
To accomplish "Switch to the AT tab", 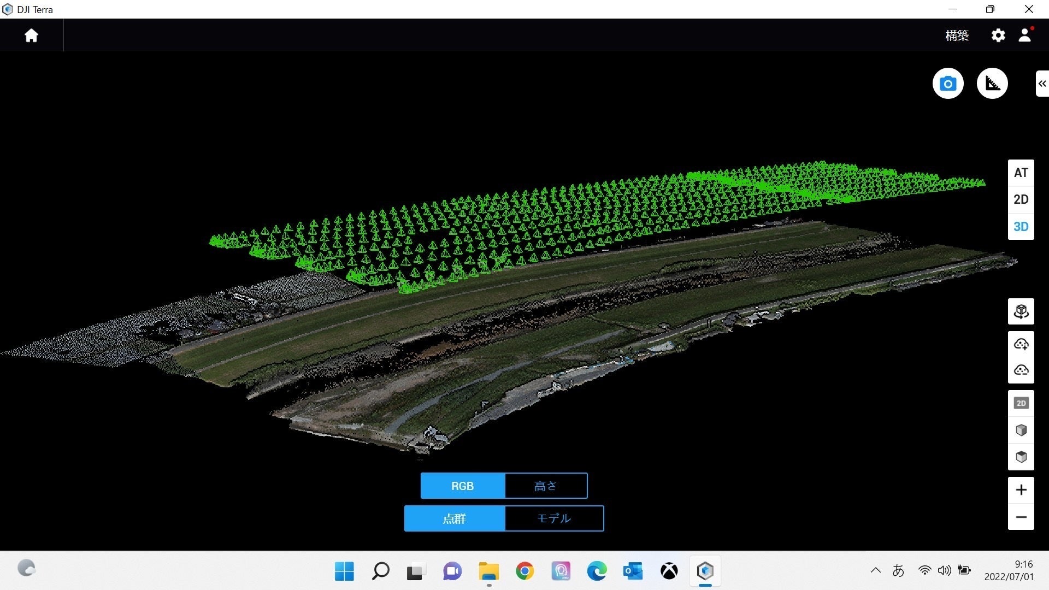I will click(1021, 173).
